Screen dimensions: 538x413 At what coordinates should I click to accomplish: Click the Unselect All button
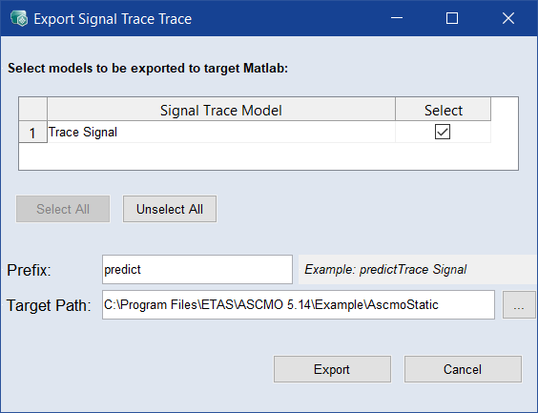(170, 209)
